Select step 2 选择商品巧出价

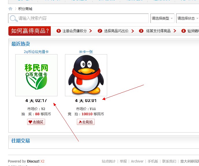click(x=113, y=31)
